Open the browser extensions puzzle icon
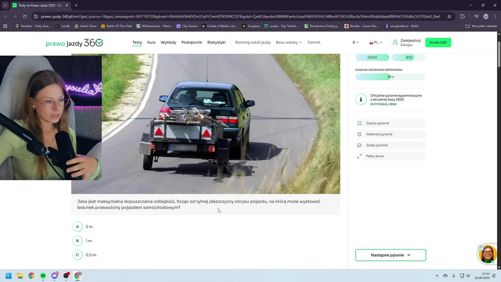 coord(462,16)
